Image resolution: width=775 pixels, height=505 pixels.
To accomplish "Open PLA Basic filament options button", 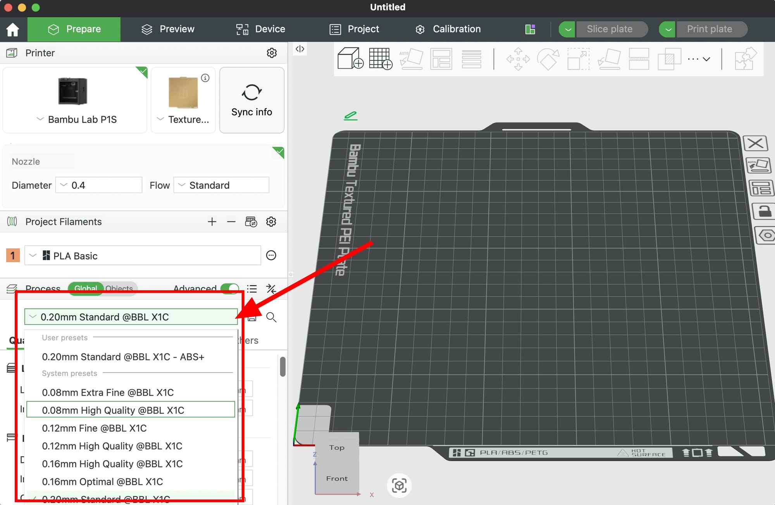I will [271, 256].
